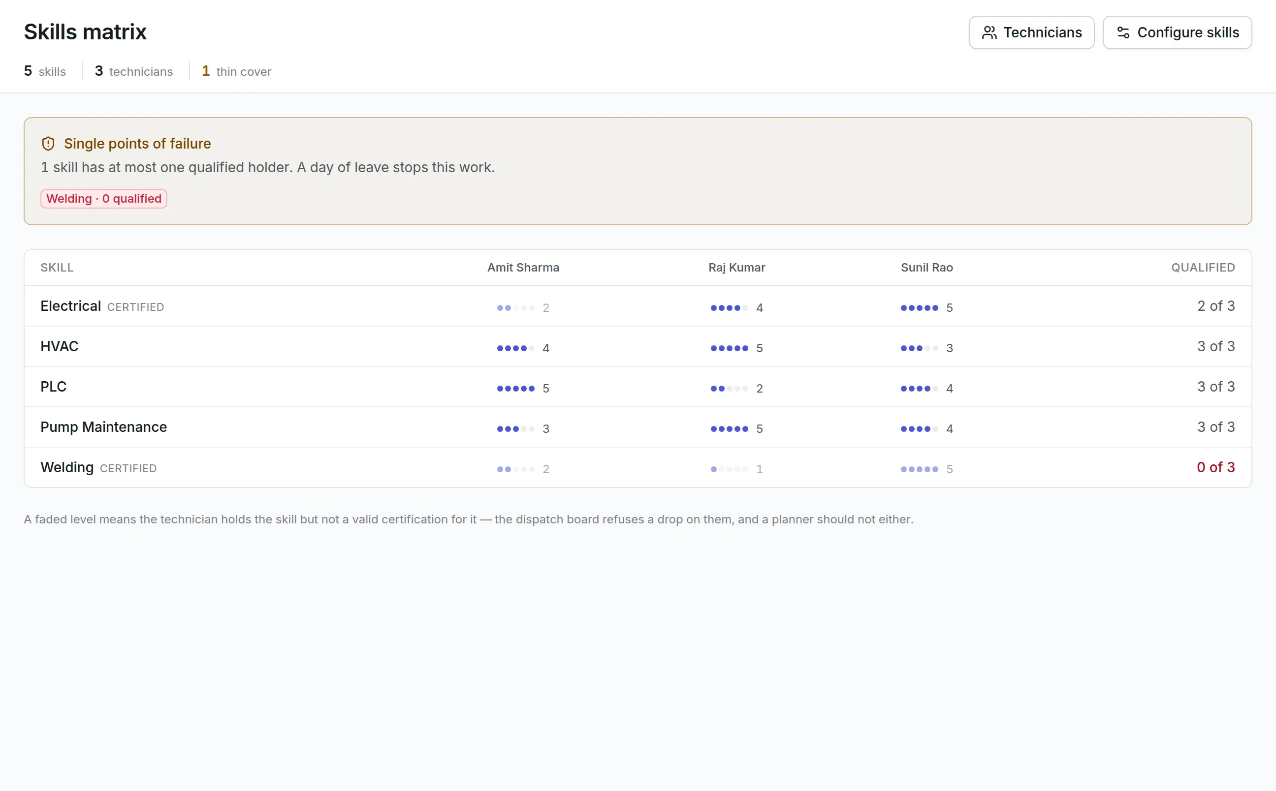The height and width of the screenshot is (791, 1276).
Task: Click the Skills matrix page title
Action: pos(85,32)
